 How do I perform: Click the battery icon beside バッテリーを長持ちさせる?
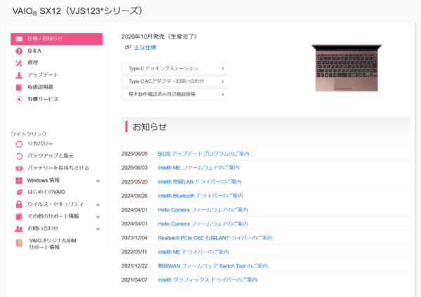[x=19, y=169]
